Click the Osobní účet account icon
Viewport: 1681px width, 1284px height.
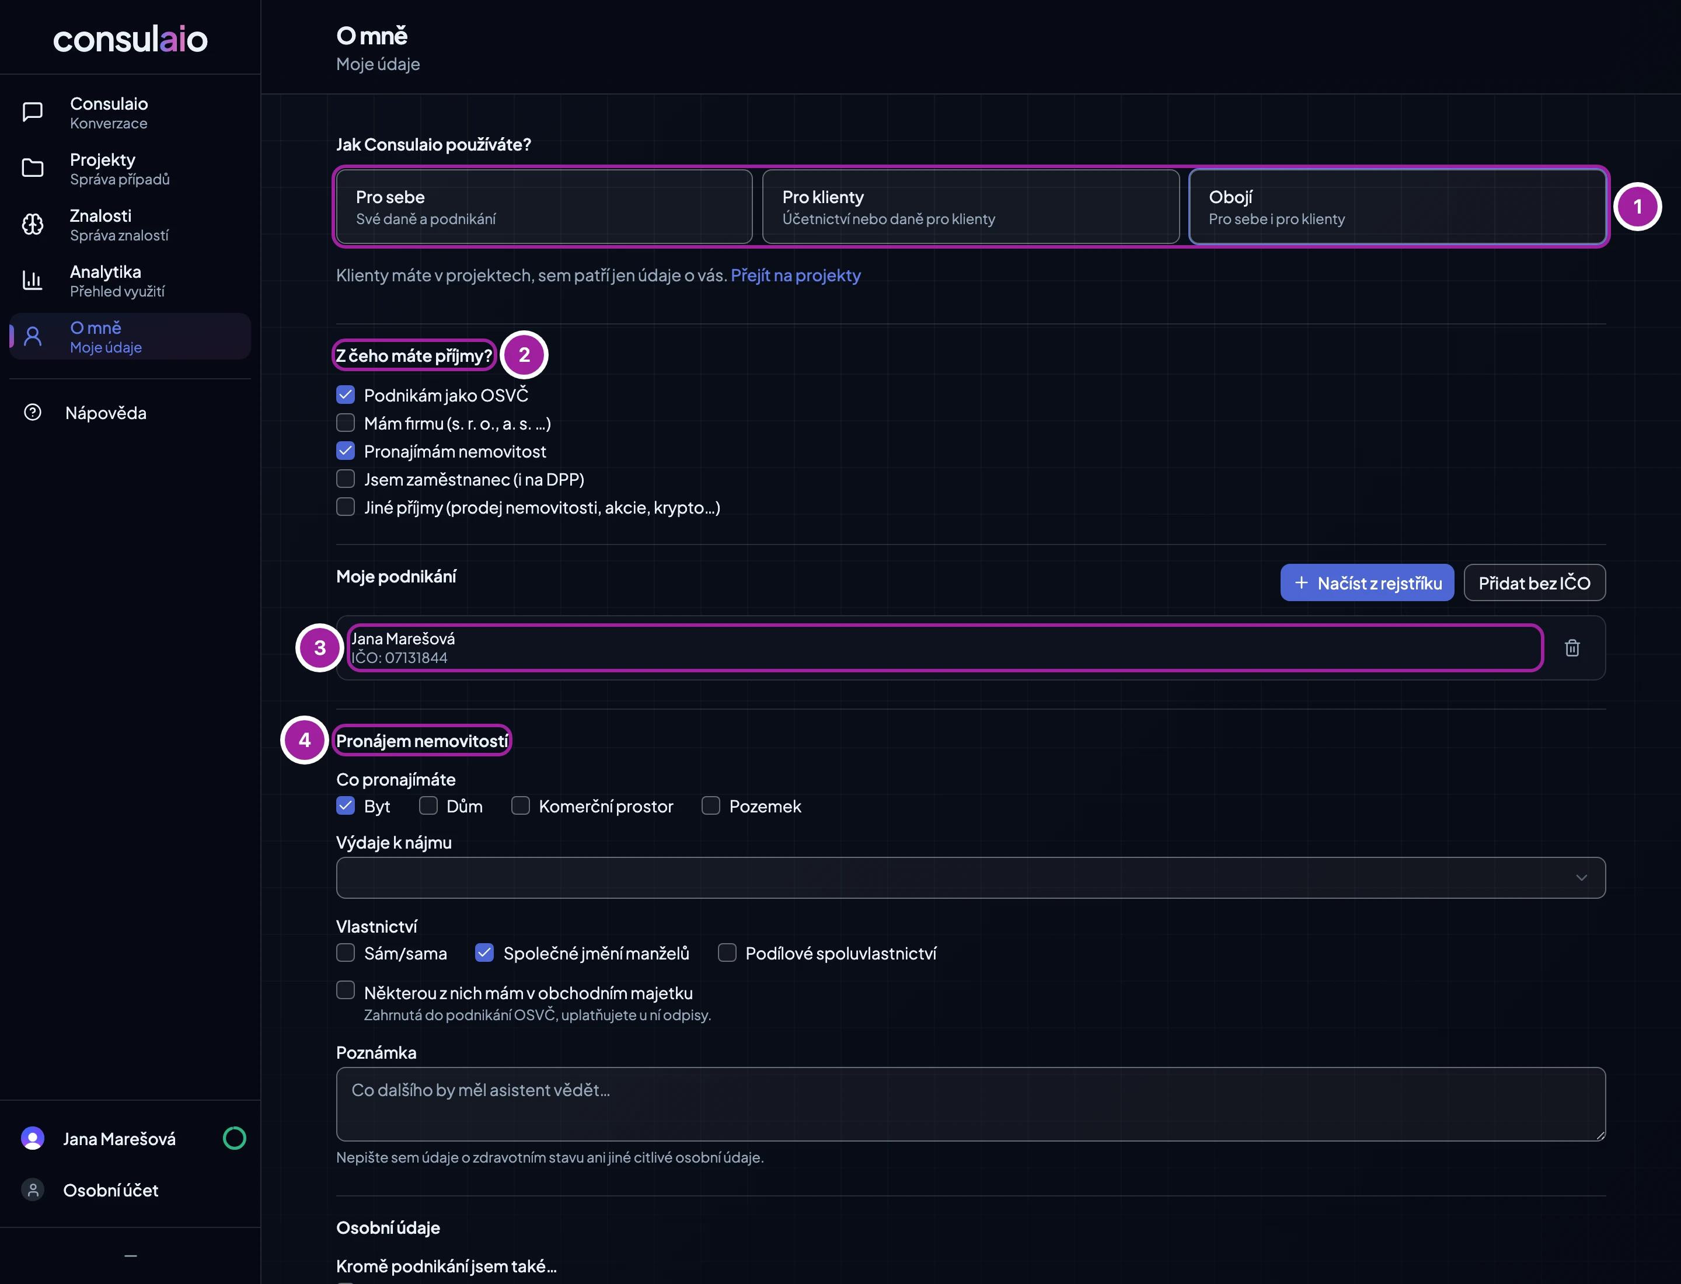[32, 1190]
